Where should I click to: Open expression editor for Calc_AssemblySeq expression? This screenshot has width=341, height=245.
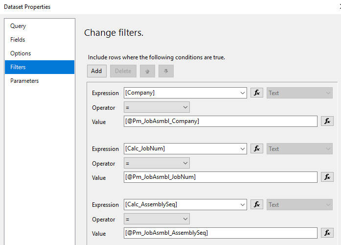pyautogui.click(x=257, y=204)
